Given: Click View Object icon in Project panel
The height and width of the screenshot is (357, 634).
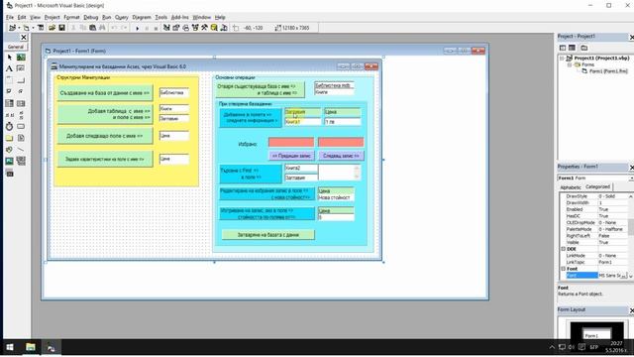Looking at the screenshot, I should 573,48.
